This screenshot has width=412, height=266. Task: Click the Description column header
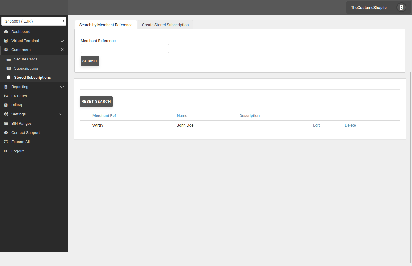click(250, 116)
